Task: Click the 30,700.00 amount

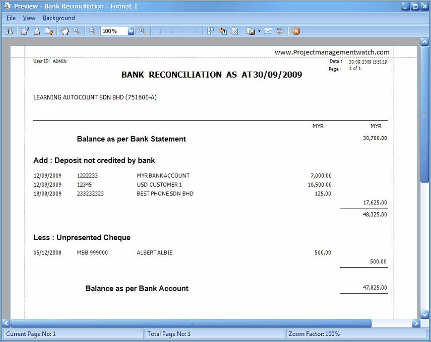Action: (x=375, y=138)
